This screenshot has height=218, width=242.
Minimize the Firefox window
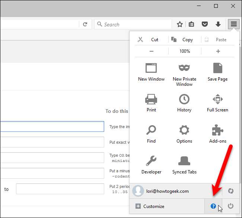click(x=199, y=6)
